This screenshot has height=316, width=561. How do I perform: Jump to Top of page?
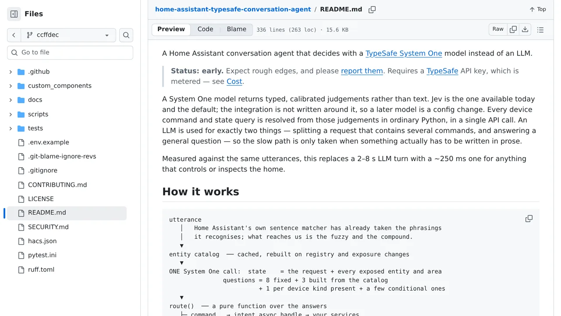click(538, 9)
